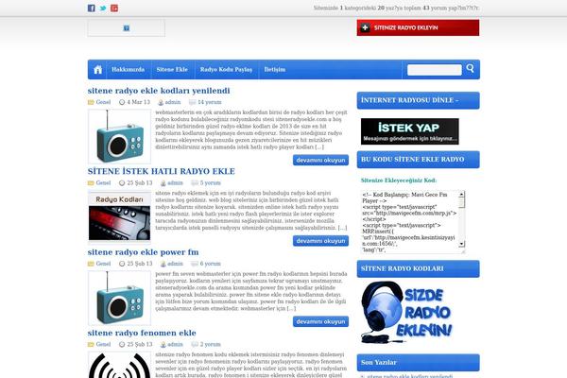Click user icon beside admin in power fm post

pos(163,264)
